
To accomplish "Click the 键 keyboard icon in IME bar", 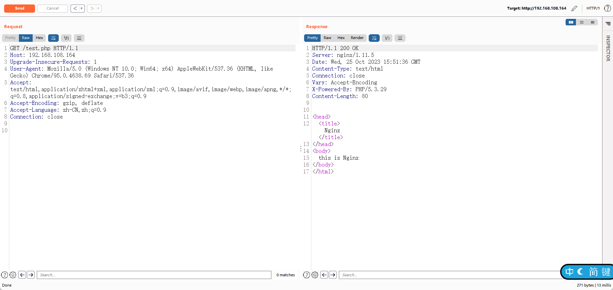I will tap(606, 272).
